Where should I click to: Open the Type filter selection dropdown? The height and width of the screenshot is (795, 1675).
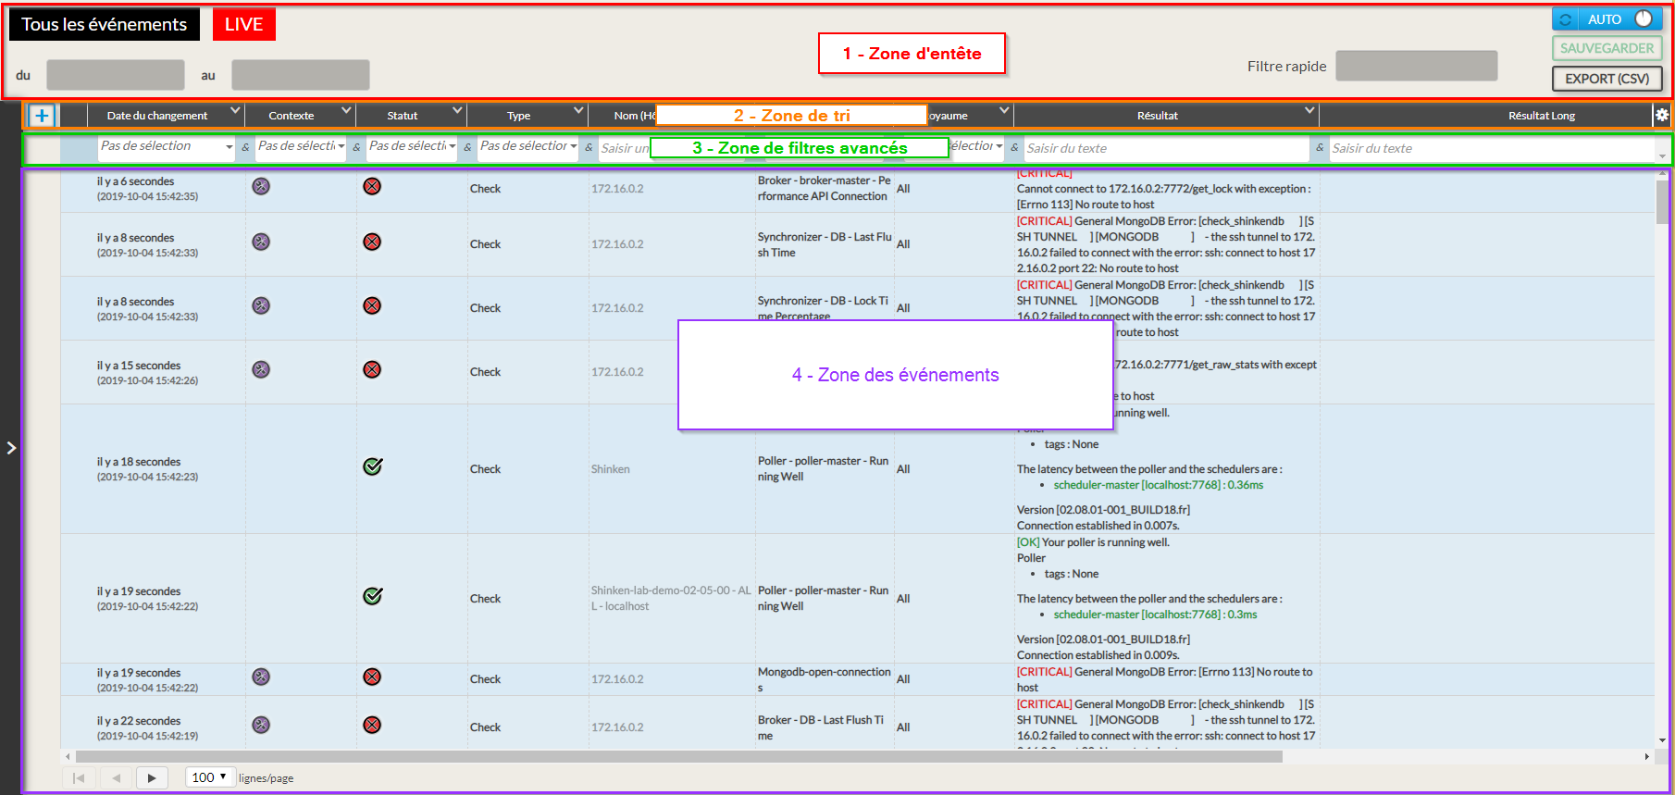pyautogui.click(x=527, y=147)
